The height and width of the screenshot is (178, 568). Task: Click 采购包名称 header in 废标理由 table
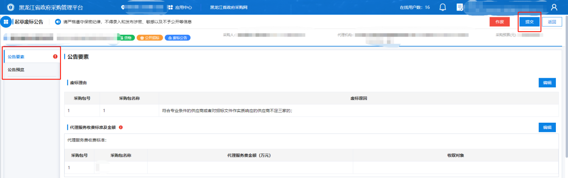130,98
